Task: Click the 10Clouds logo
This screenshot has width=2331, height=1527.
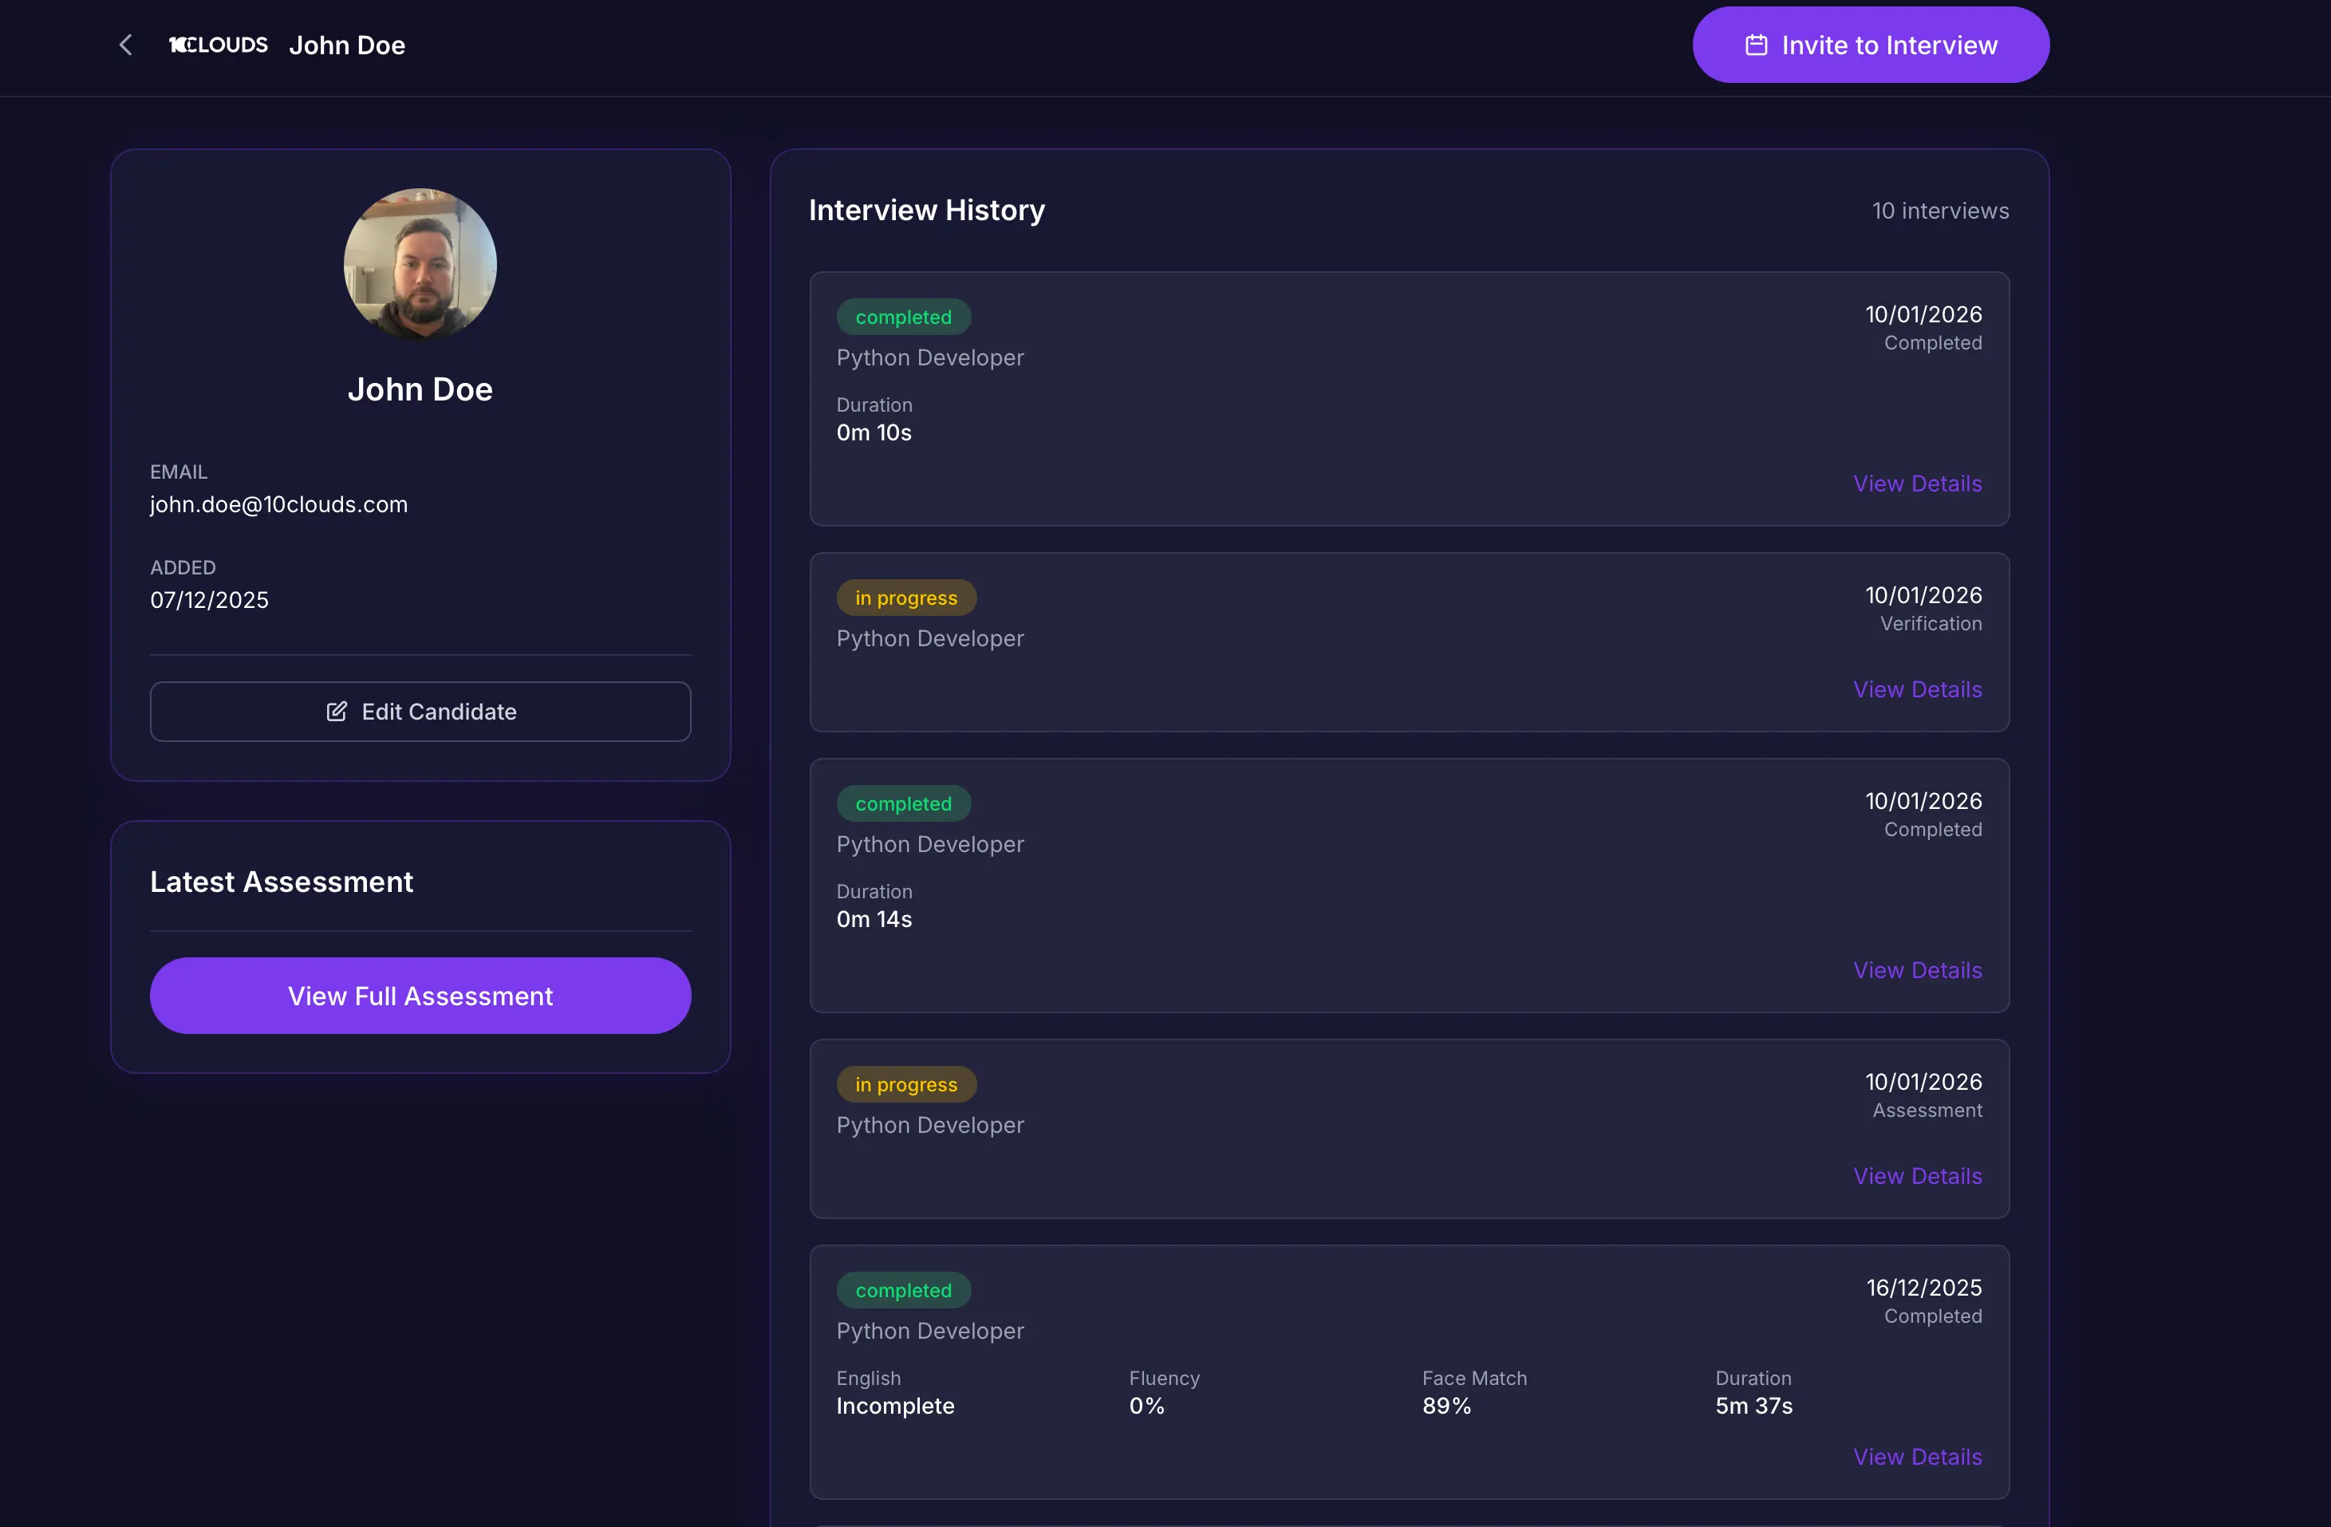Action: [x=218, y=45]
